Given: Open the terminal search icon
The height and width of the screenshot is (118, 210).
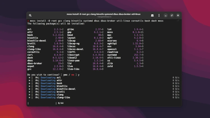Looking at the screenshot, I should coord(30,15).
